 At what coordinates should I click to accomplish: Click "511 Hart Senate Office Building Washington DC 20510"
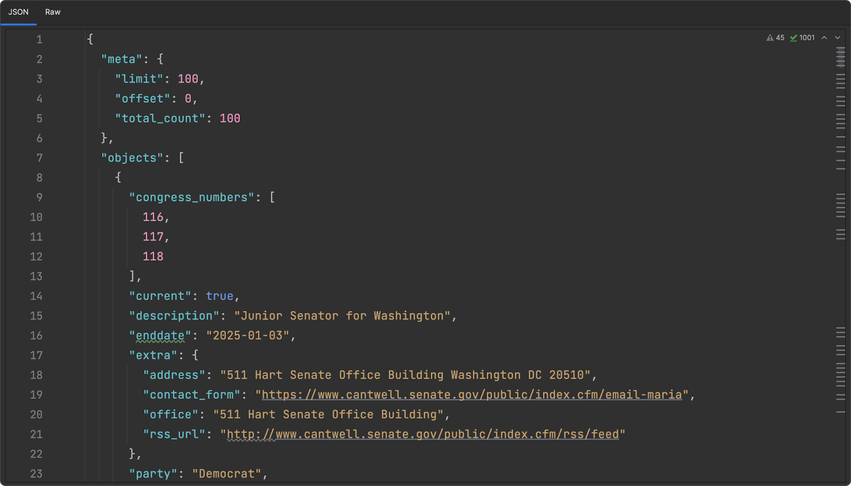405,375
